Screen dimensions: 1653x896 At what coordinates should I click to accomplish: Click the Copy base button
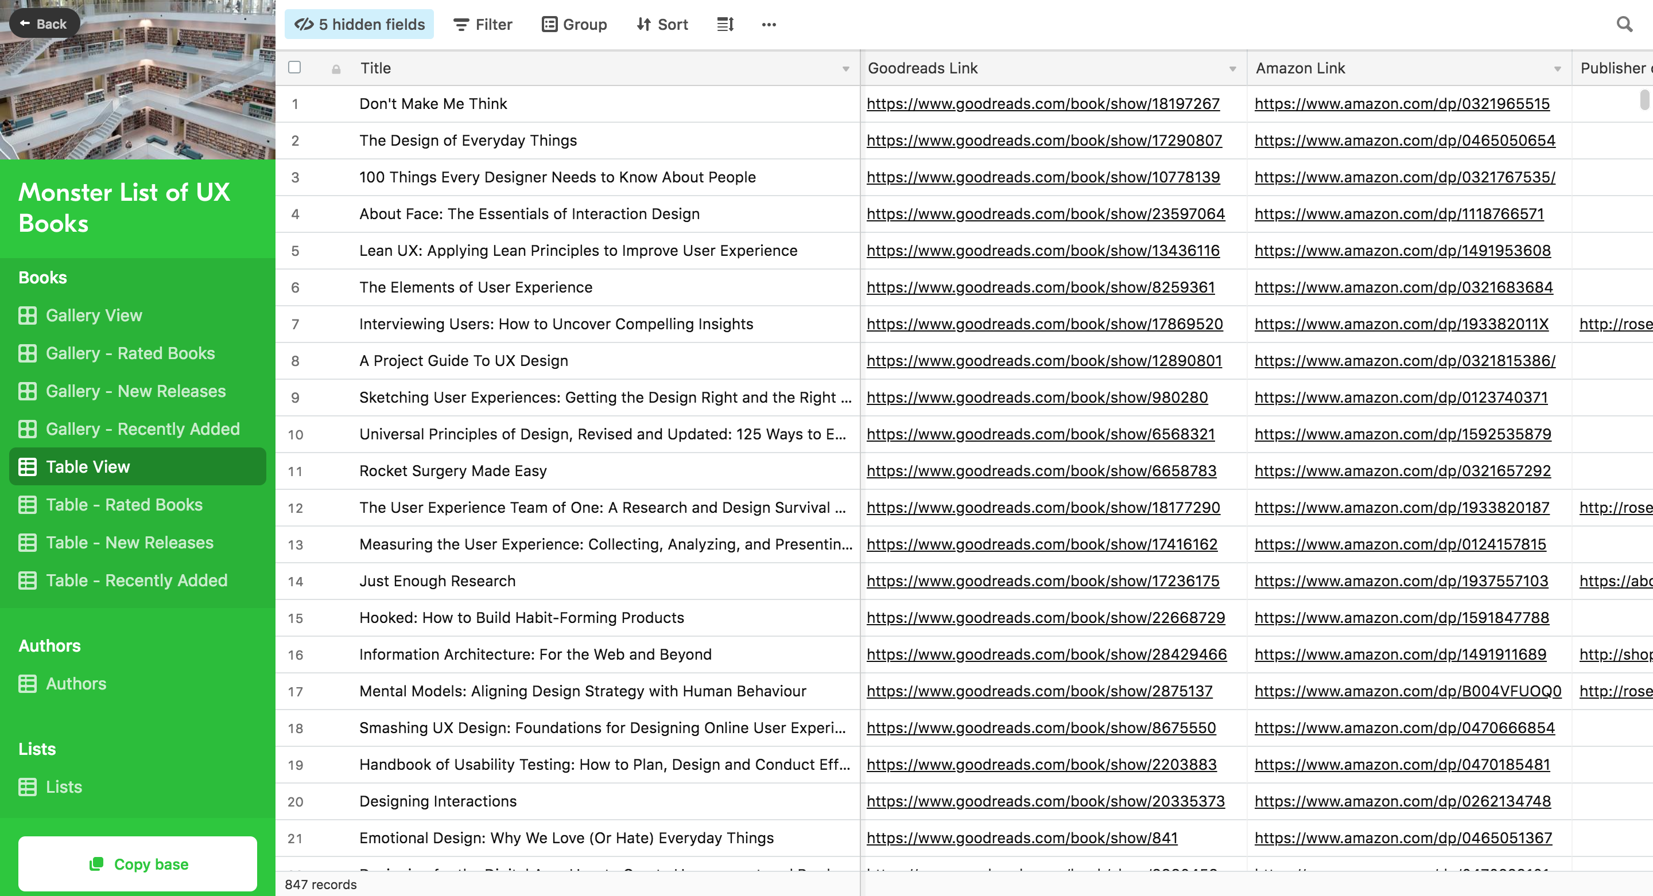[x=137, y=864]
